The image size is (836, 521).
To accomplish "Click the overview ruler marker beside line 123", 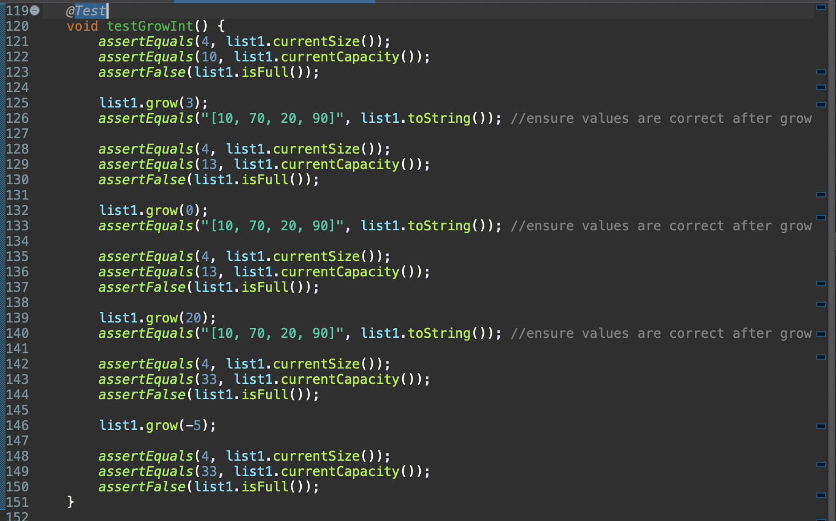I will point(821,72).
